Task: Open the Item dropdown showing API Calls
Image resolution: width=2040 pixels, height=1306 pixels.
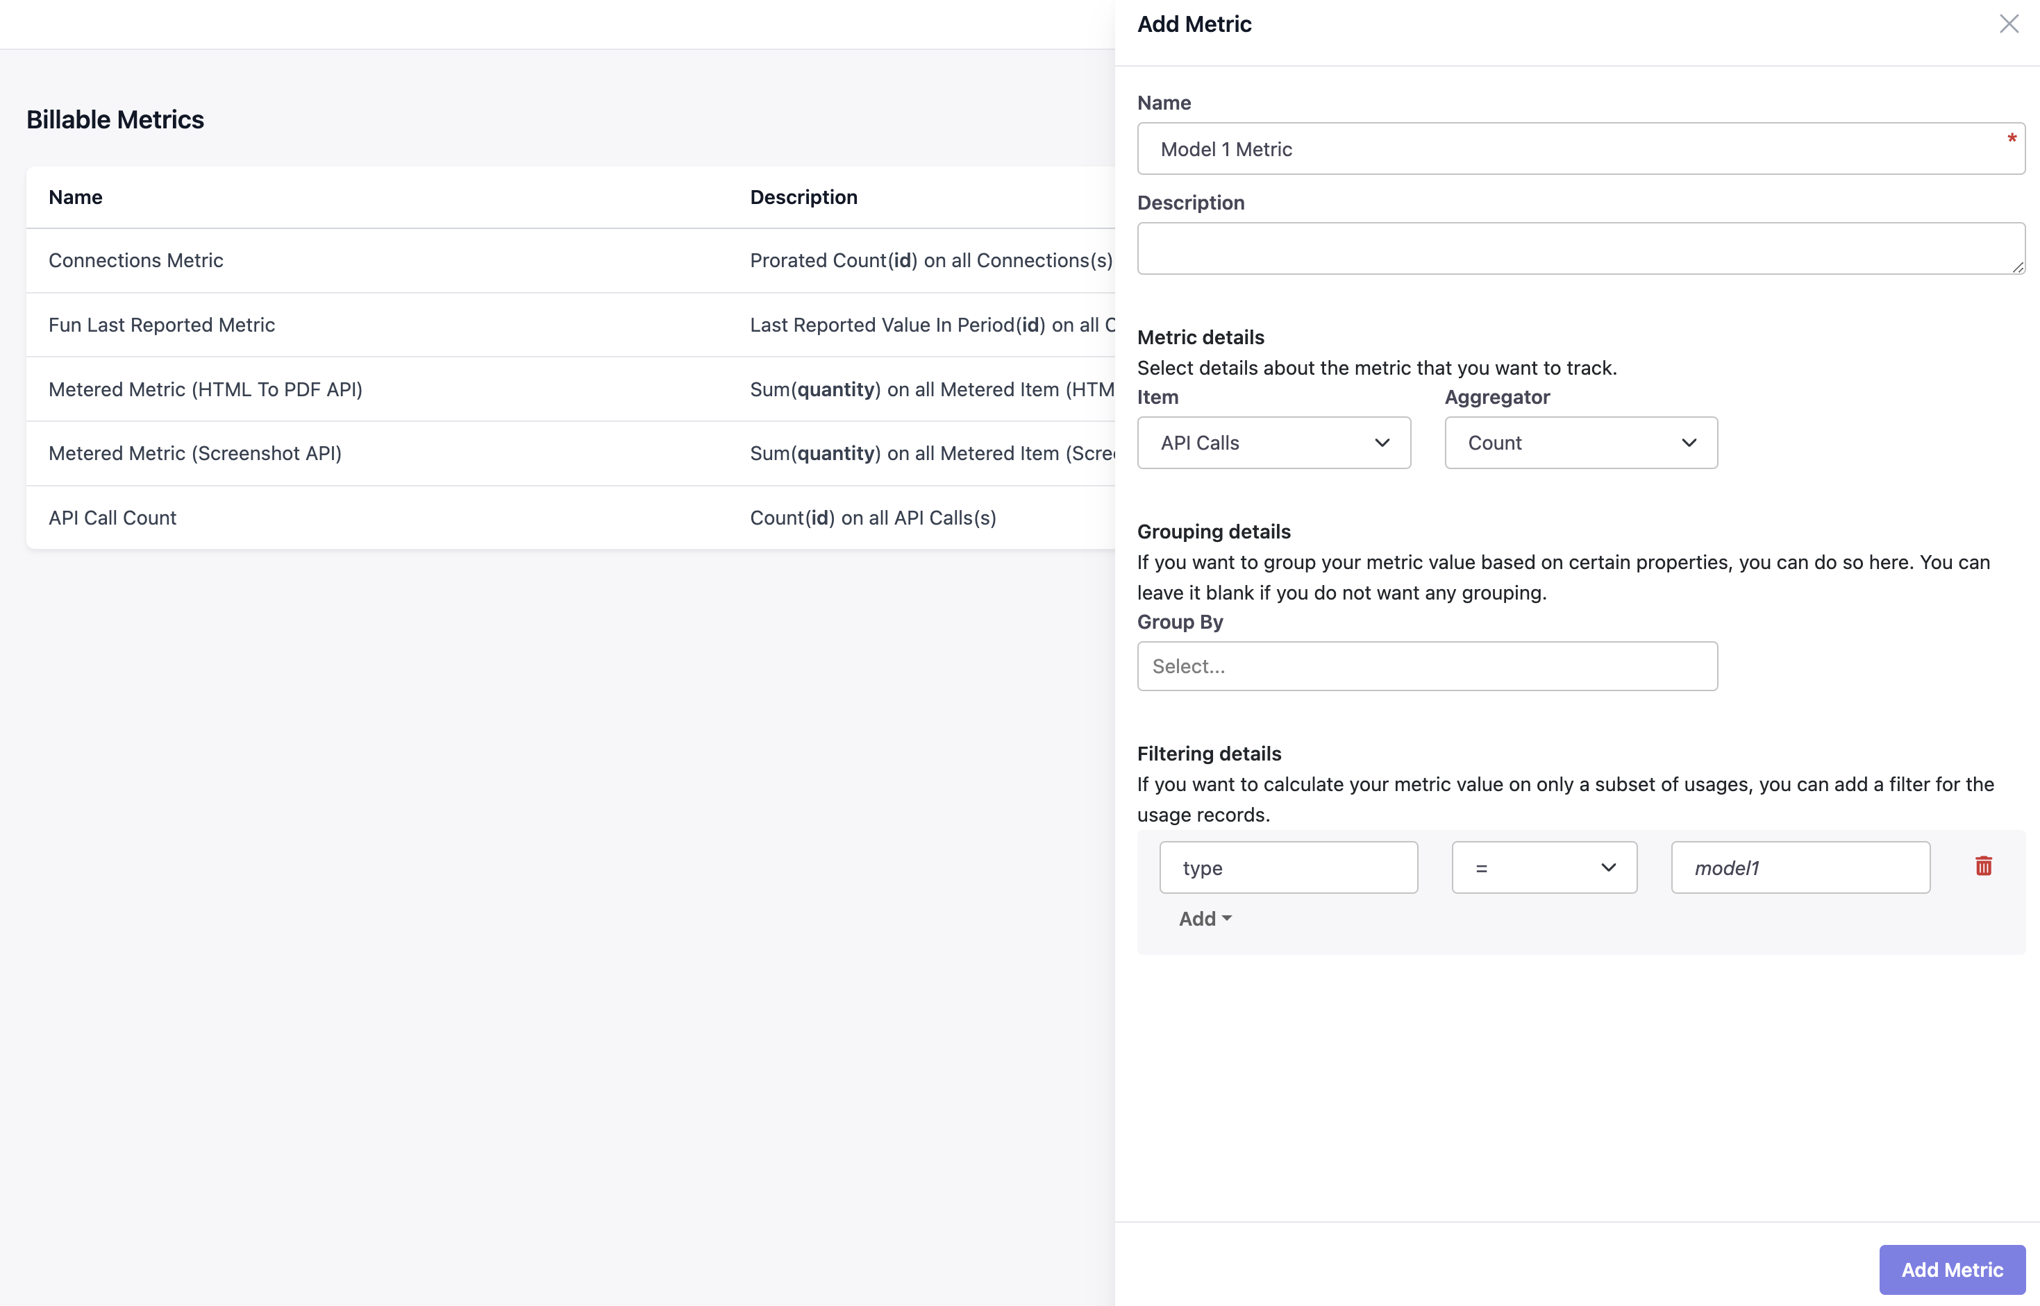Action: coord(1273,443)
